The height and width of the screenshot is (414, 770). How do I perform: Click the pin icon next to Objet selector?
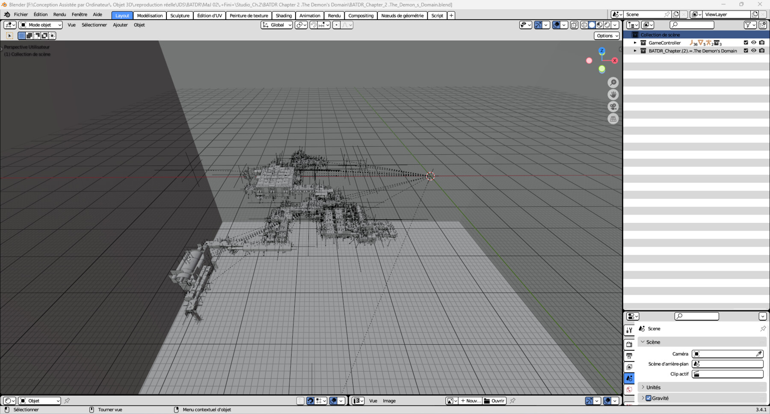[67, 401]
